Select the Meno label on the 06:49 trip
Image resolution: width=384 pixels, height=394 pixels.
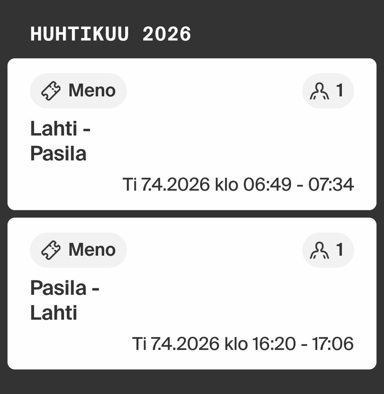[92, 91]
